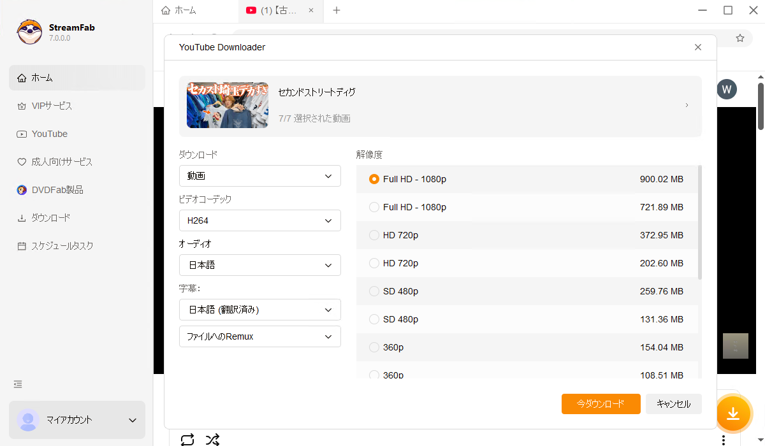765x446 pixels.
Task: Open a new browser tab
Action: 337,11
